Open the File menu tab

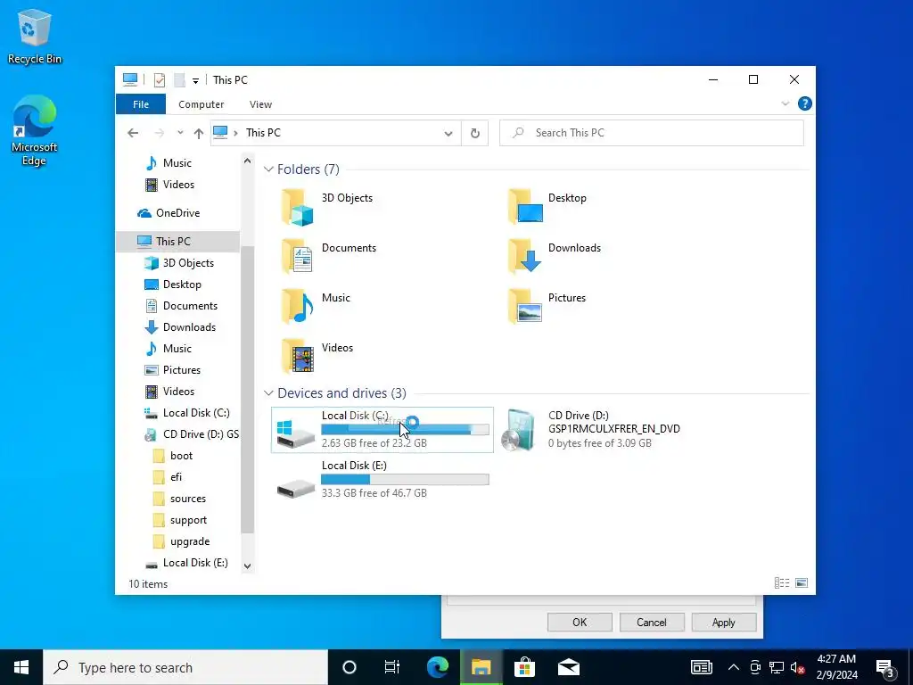tap(141, 104)
